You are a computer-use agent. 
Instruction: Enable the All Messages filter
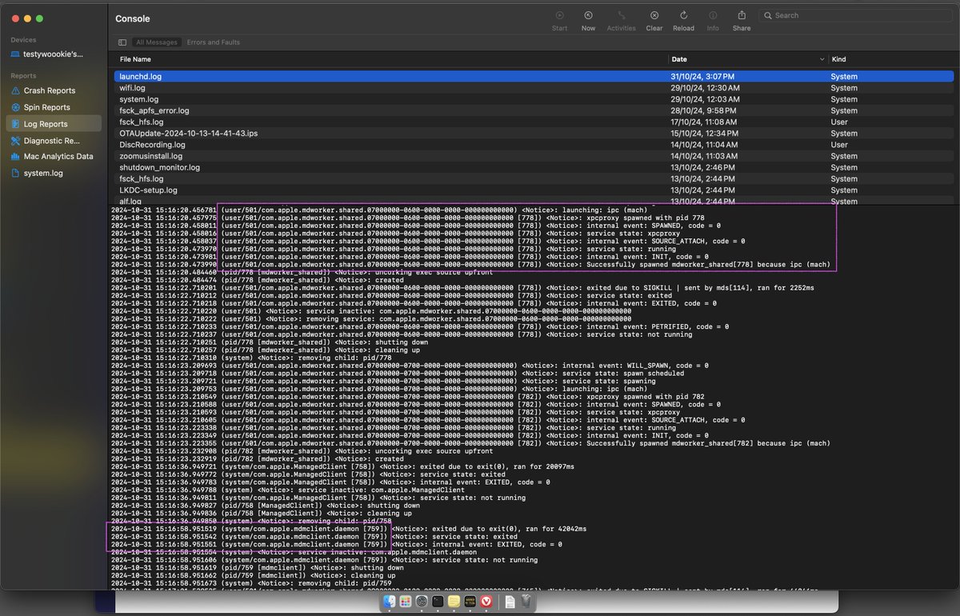pos(157,42)
